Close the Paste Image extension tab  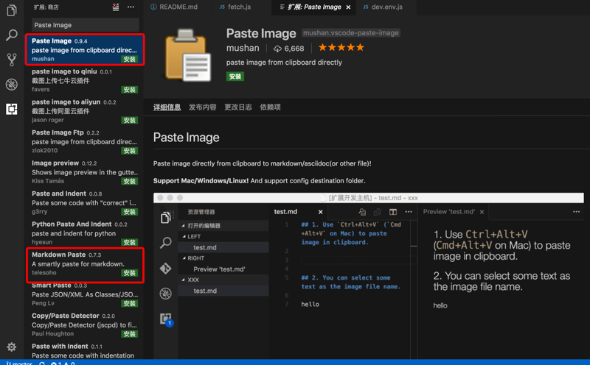348,7
